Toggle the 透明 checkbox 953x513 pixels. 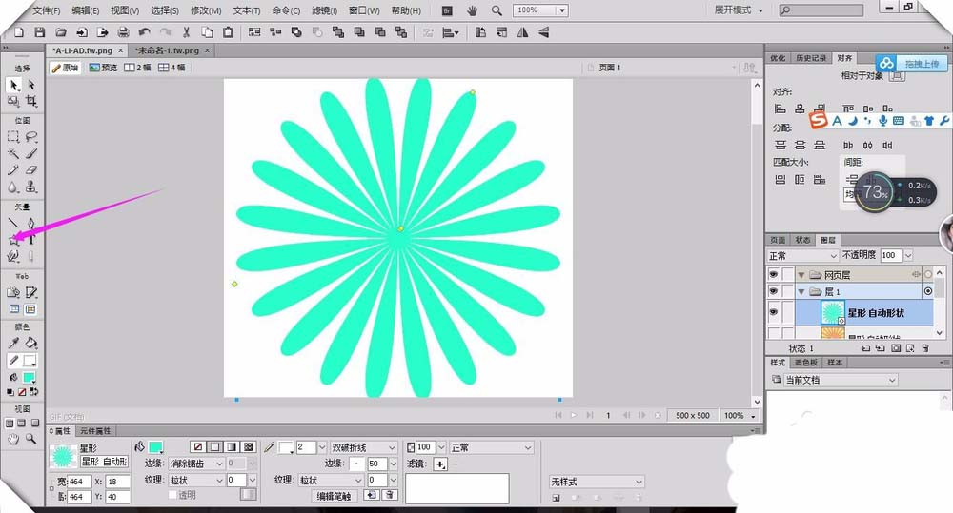[x=172, y=495]
